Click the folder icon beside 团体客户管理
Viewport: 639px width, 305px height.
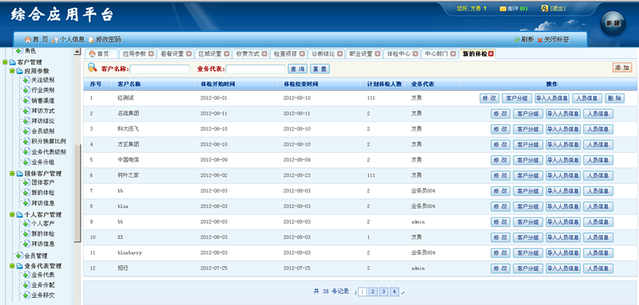coord(19,174)
